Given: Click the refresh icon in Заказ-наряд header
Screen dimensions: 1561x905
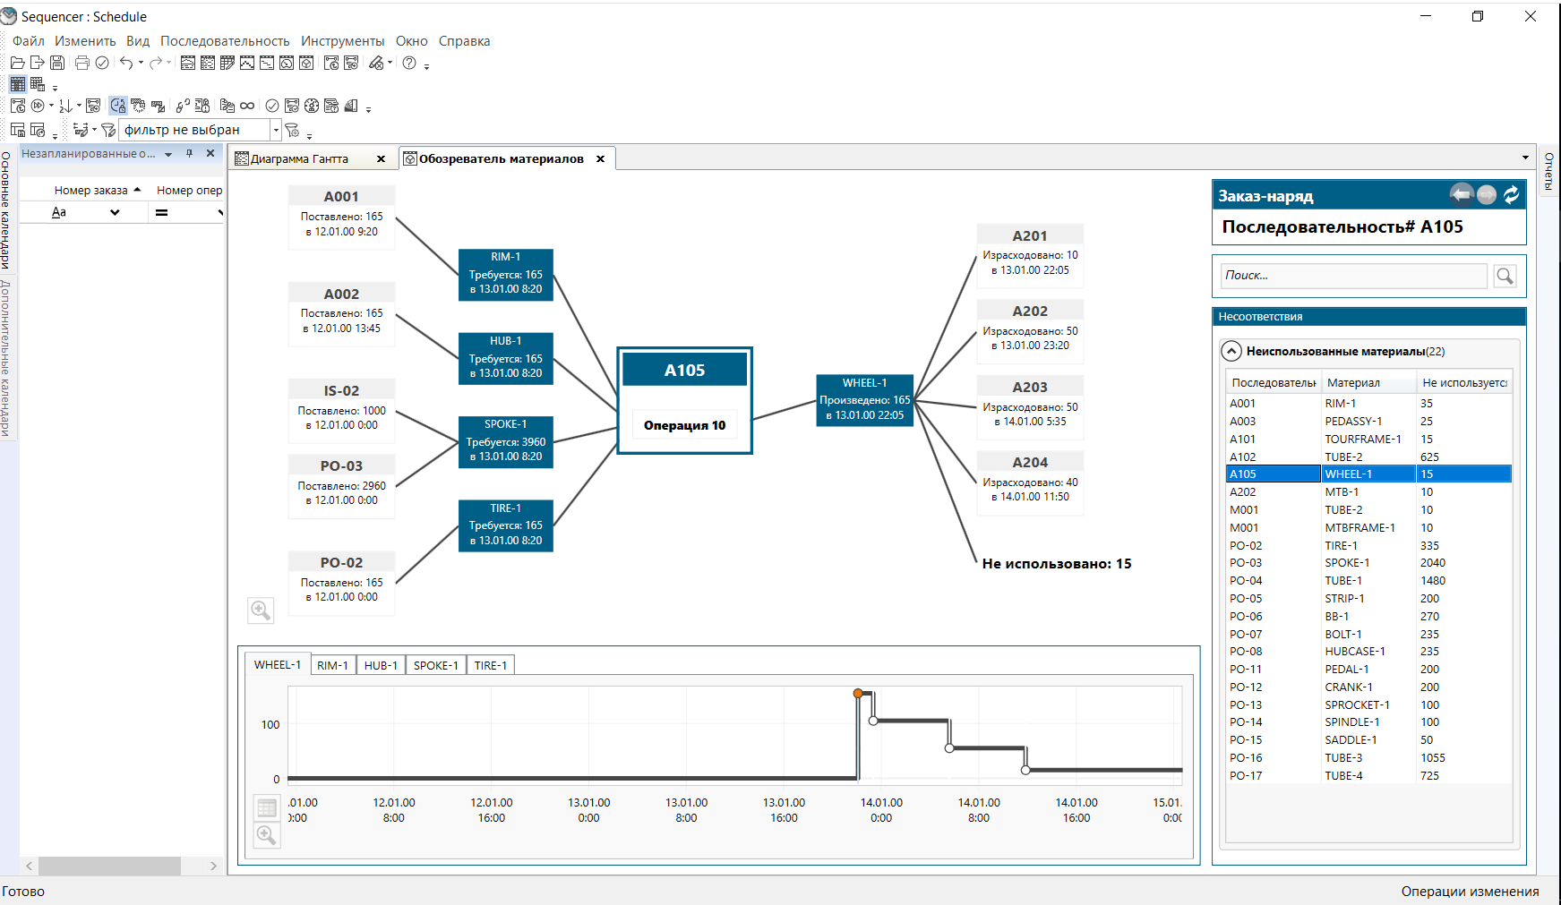Looking at the screenshot, I should (1512, 194).
